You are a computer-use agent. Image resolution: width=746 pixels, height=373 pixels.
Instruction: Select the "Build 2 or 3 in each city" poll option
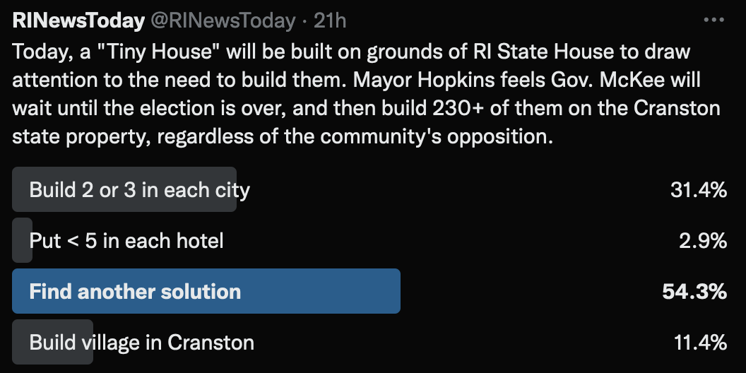tap(139, 190)
